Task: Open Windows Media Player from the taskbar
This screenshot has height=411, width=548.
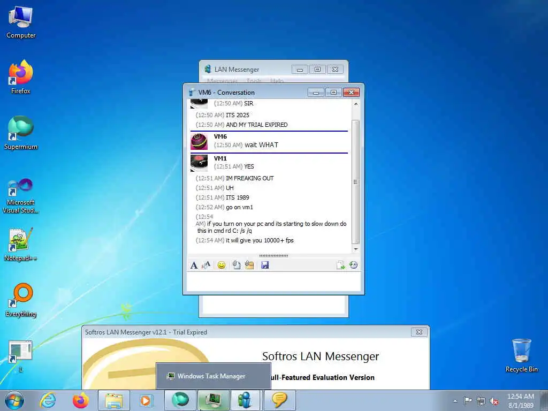Action: pyautogui.click(x=147, y=400)
